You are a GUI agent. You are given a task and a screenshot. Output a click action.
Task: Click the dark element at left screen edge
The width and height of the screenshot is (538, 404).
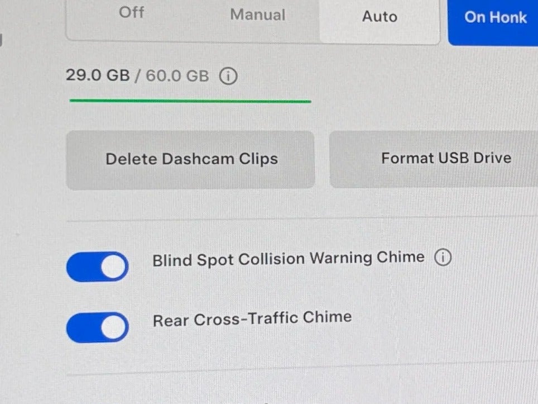pyautogui.click(x=1, y=40)
